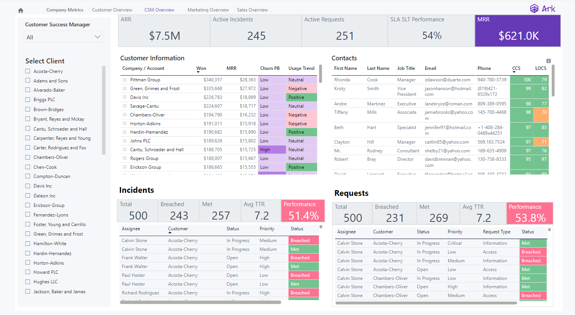Select the Davis Inc checkbox
The image size is (575, 315).
point(27,186)
